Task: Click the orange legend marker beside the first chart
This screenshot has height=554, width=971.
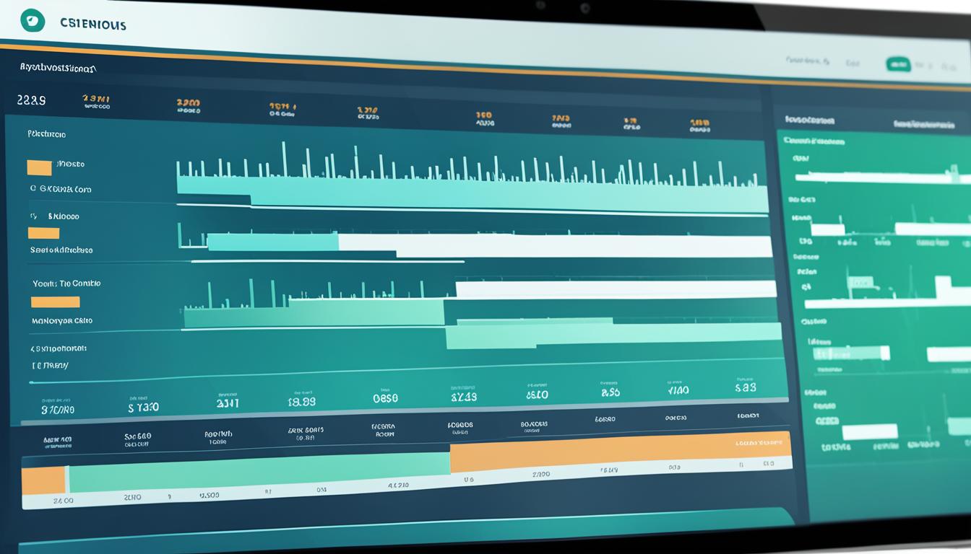Action: click(x=40, y=167)
